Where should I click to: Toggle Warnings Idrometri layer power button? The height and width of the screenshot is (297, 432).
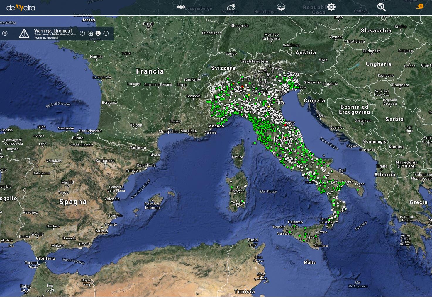[82, 33]
